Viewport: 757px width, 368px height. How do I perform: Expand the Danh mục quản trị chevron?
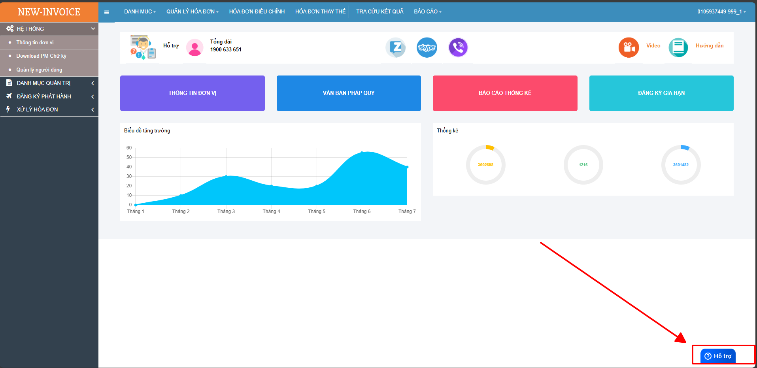(93, 83)
